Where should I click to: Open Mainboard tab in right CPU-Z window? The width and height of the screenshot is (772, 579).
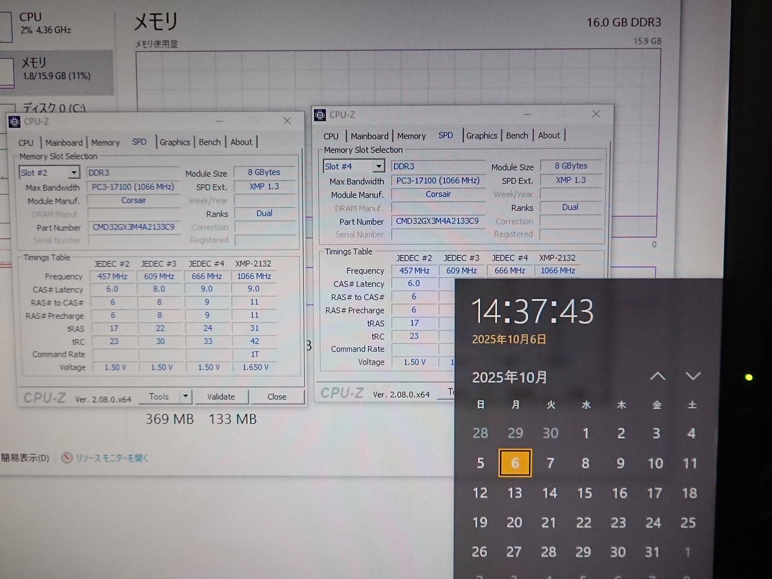point(369,136)
